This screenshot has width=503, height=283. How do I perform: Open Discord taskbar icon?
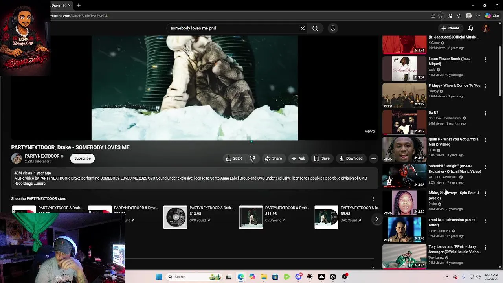click(x=298, y=277)
